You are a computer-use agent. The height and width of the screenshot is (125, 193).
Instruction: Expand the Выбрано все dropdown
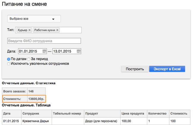(x=34, y=19)
